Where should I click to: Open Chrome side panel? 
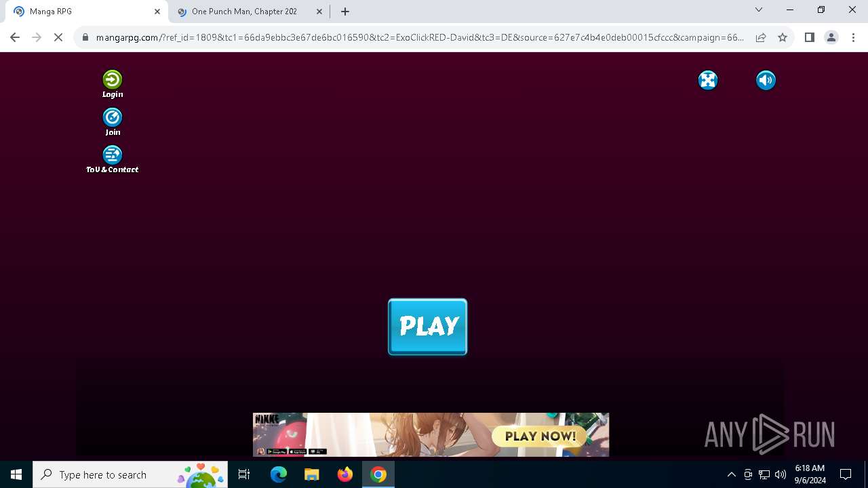coord(809,37)
